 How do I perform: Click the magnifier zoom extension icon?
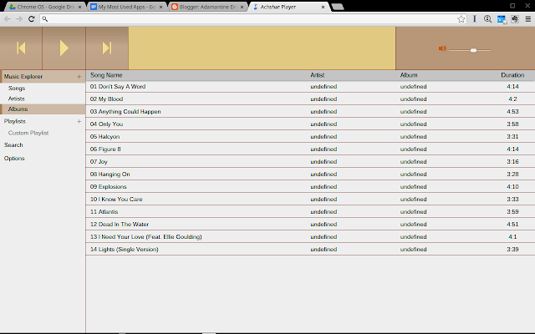[487, 19]
